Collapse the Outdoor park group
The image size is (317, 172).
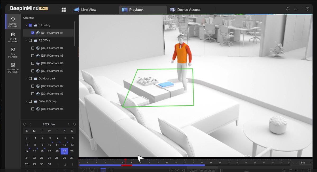(26, 79)
